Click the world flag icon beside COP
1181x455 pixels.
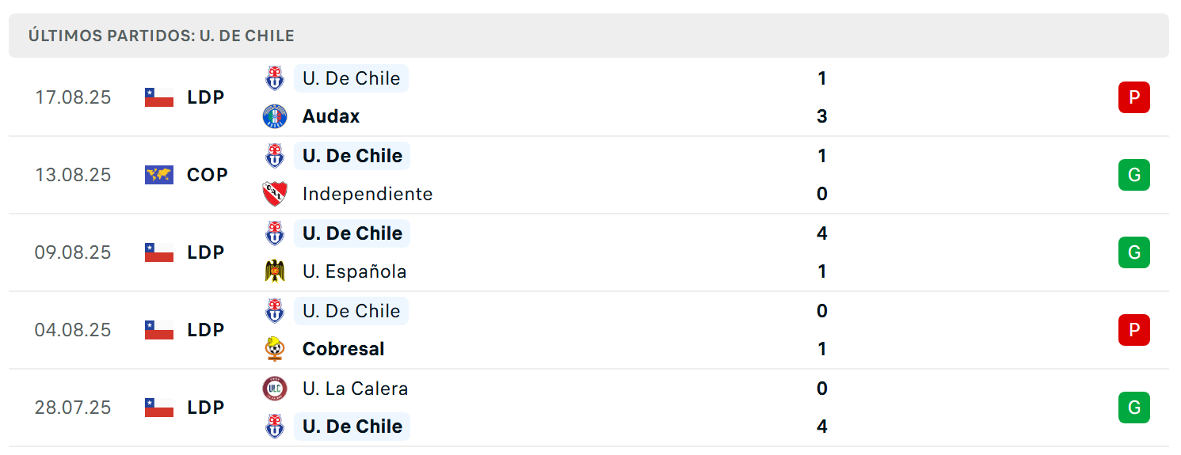pos(159,175)
